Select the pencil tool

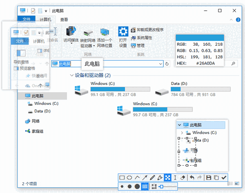point(152,177)
